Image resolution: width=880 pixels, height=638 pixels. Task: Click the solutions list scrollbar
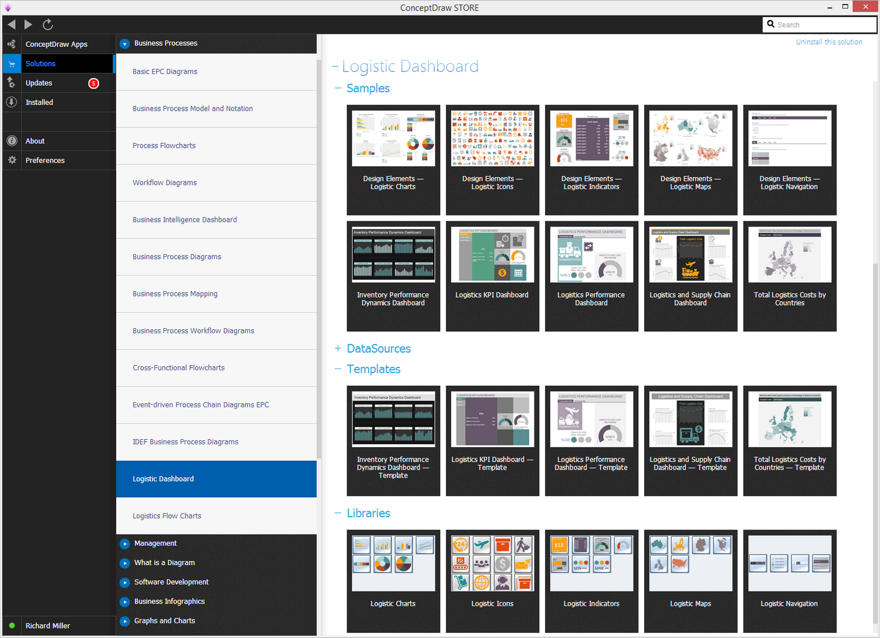point(319,258)
